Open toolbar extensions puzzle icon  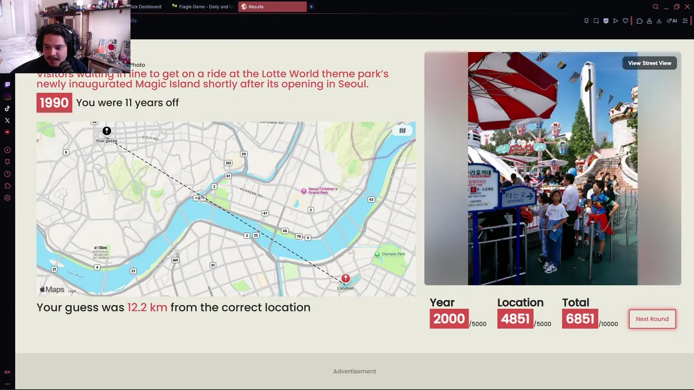[x=639, y=21]
